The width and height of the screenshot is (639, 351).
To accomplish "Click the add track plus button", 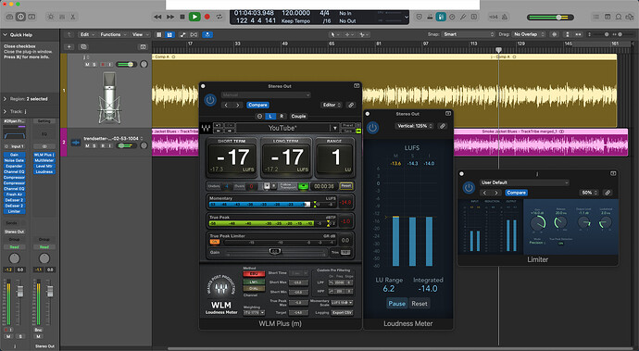I will (69, 47).
